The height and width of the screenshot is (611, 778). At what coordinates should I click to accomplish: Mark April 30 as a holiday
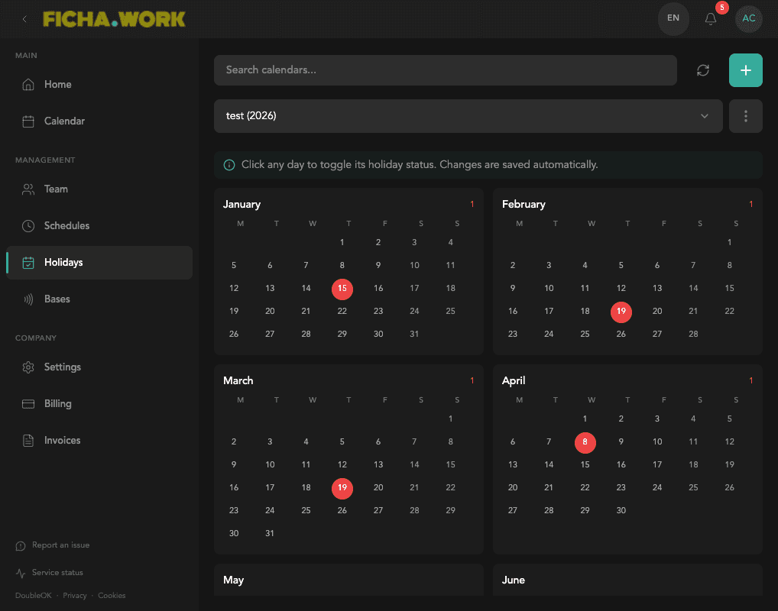tap(621, 511)
